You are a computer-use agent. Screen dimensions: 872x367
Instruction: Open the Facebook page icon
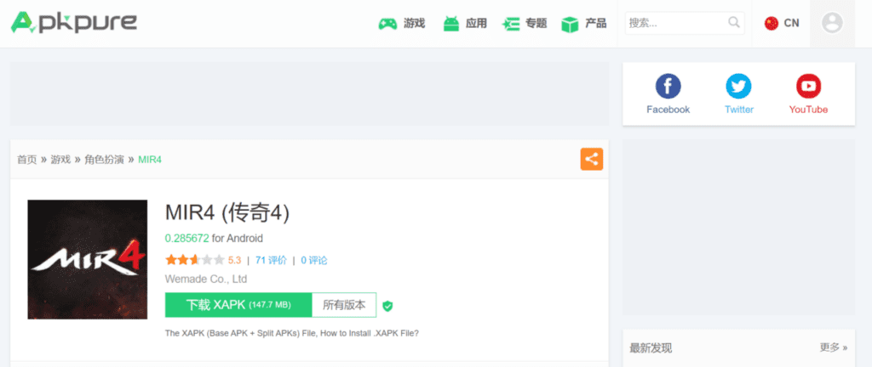668,87
